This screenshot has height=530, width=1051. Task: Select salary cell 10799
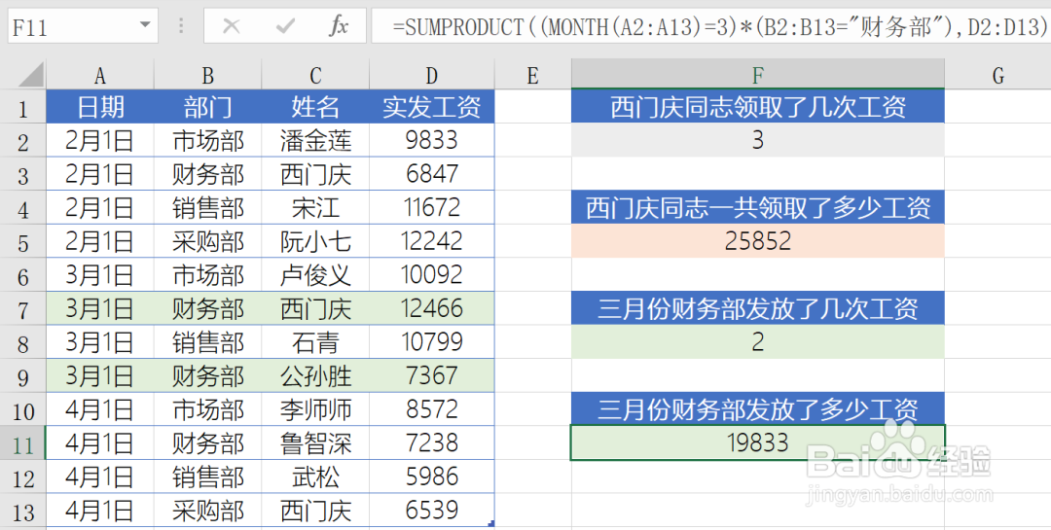click(432, 342)
